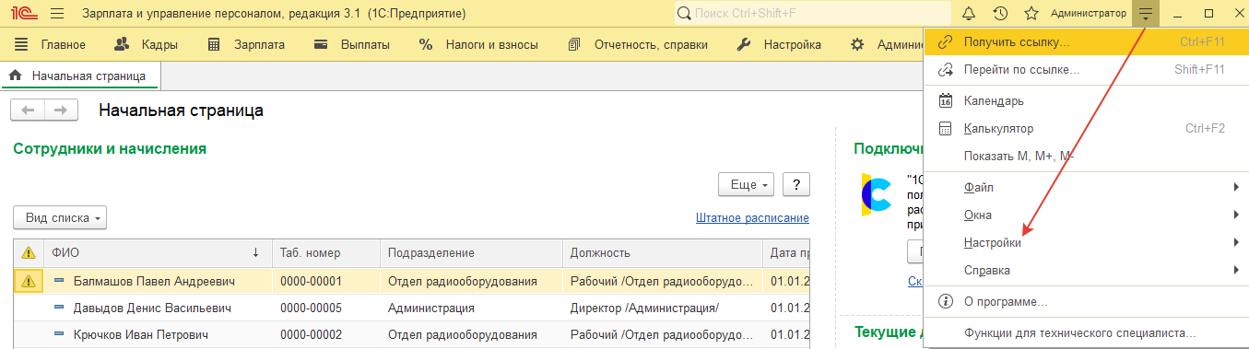The height and width of the screenshot is (349, 1249).
Task: Open the help question mark button
Action: (x=796, y=184)
